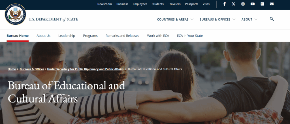Click the Passports top link
The image size is (290, 124).
[x=192, y=4]
